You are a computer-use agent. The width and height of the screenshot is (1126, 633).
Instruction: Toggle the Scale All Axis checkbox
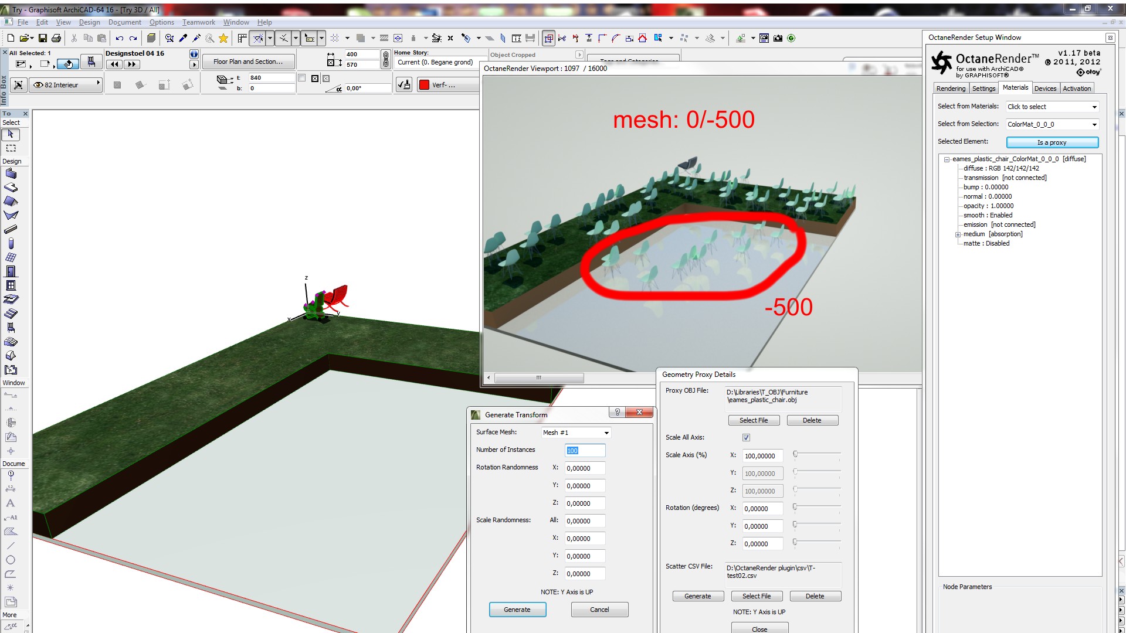click(x=746, y=438)
